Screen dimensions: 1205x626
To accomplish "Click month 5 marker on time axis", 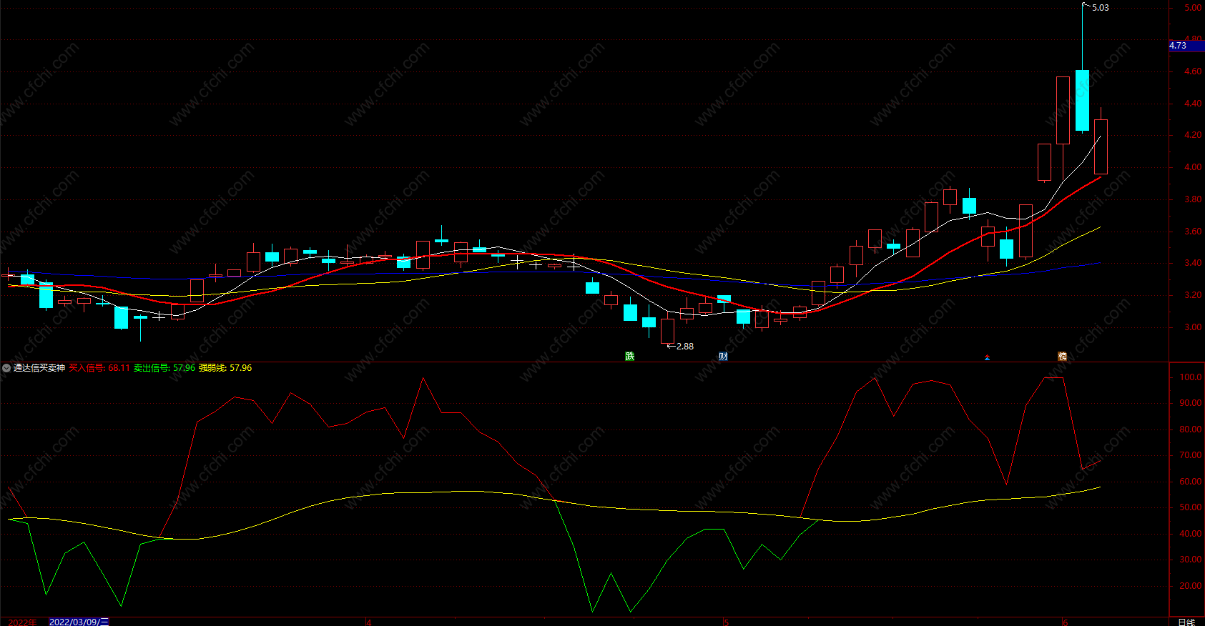I will point(726,622).
